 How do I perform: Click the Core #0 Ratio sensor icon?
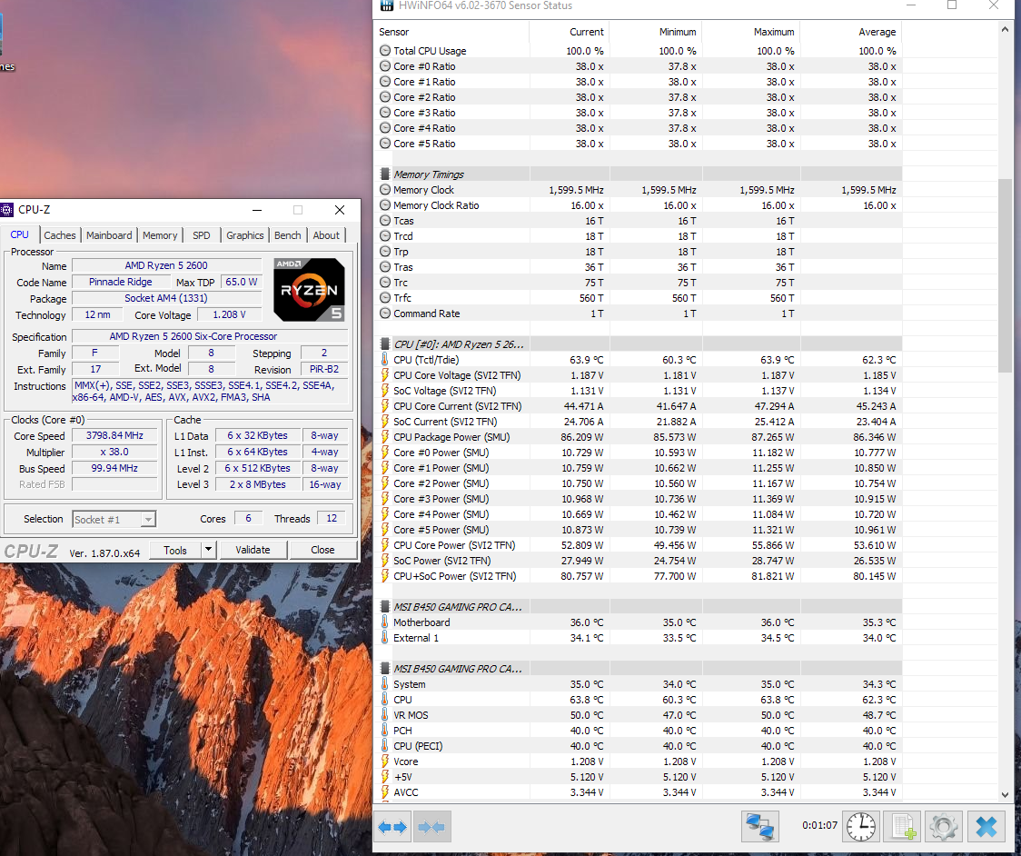point(385,66)
